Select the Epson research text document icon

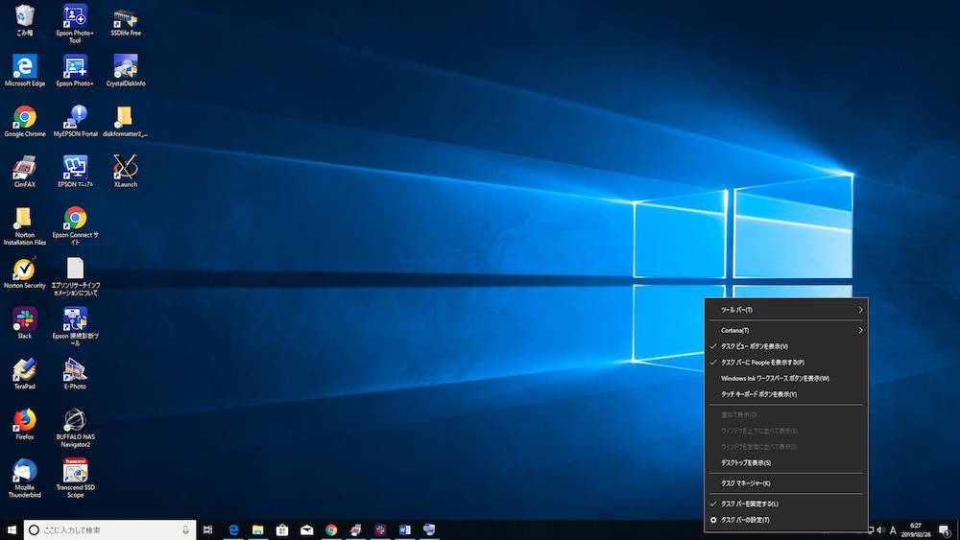(x=75, y=276)
